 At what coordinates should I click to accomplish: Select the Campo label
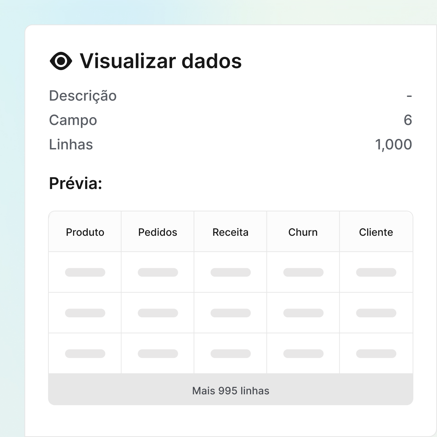pos(73,120)
